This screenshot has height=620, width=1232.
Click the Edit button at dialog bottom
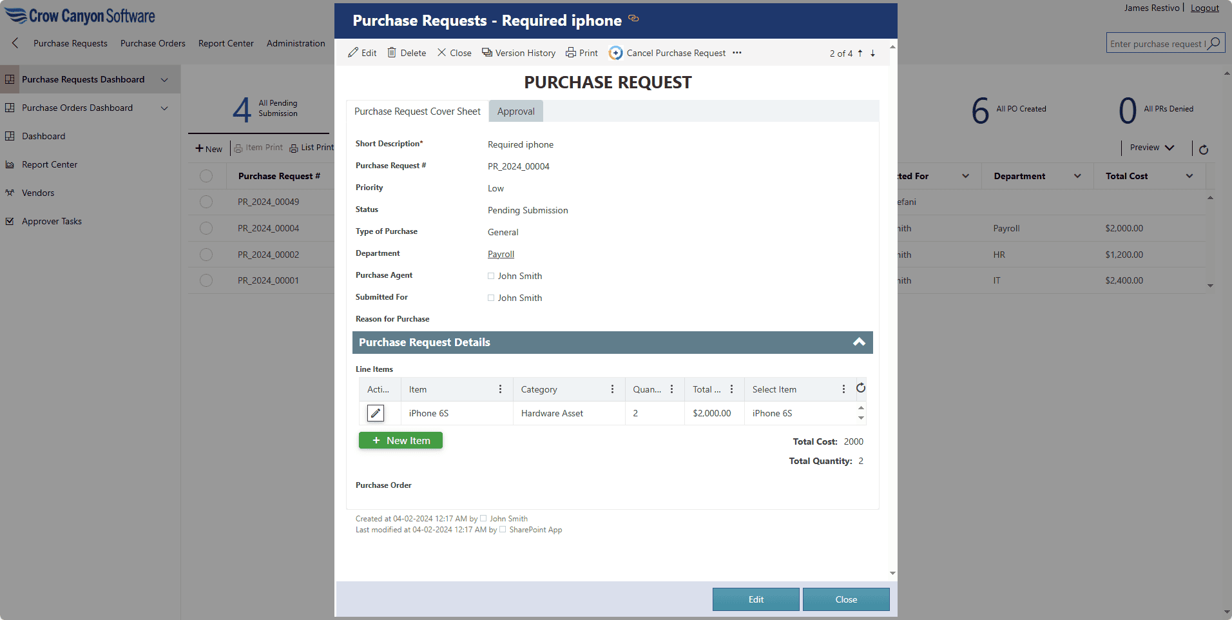[756, 599]
